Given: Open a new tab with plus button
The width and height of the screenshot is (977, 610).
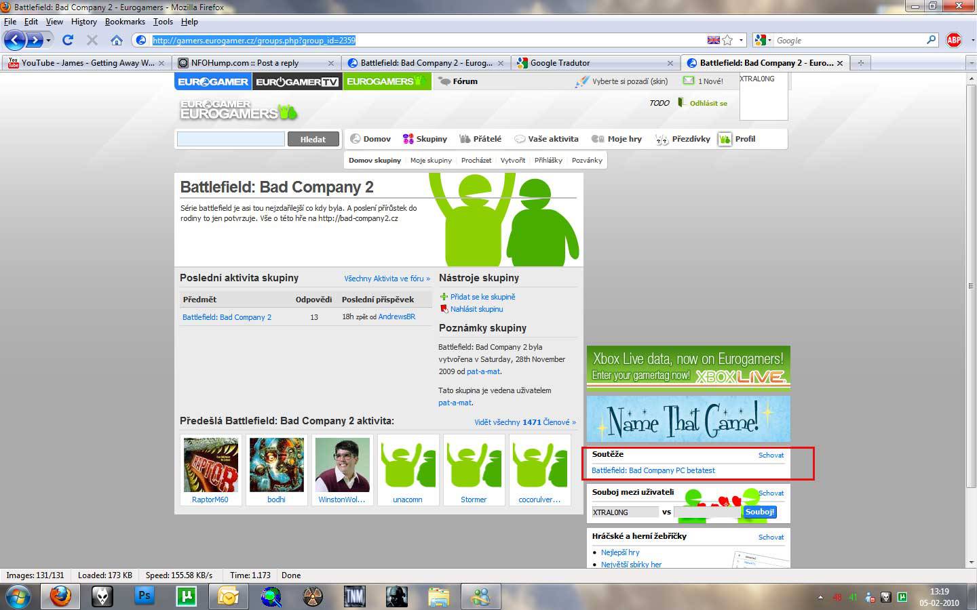Looking at the screenshot, I should (860, 63).
